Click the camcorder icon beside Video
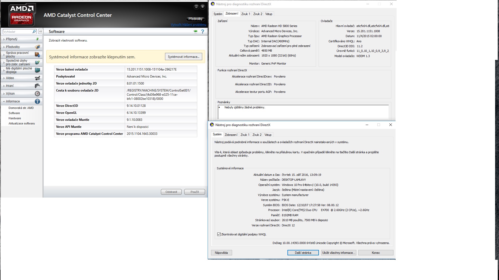The width and height of the screenshot is (499, 280). (x=37, y=78)
